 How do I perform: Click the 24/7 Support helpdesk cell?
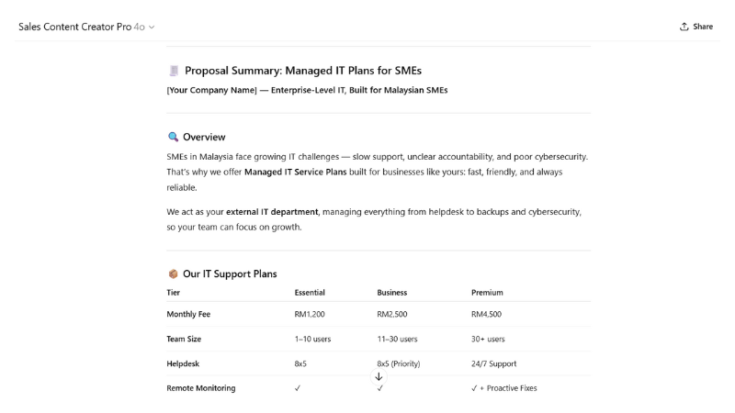(x=493, y=363)
